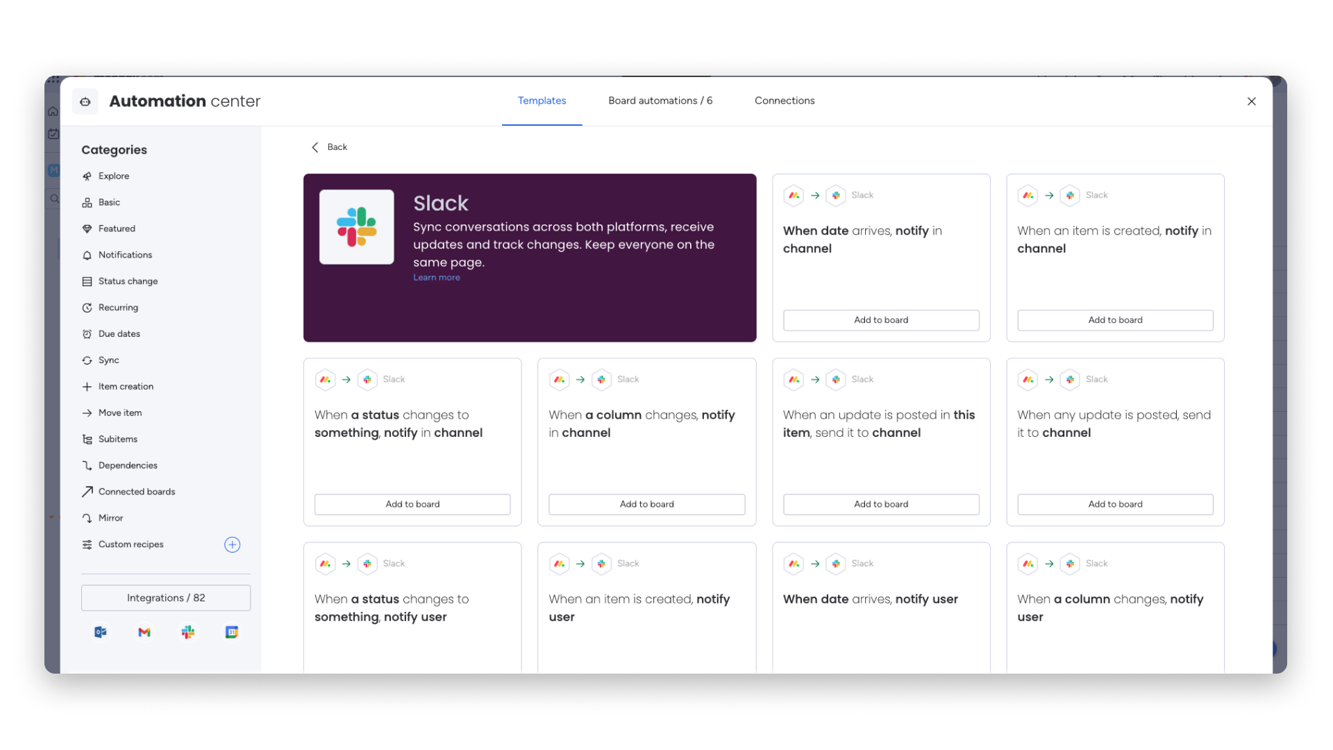Click the Automation center robot icon
Image resolution: width=1333 pixels, height=750 pixels.
coord(85,101)
